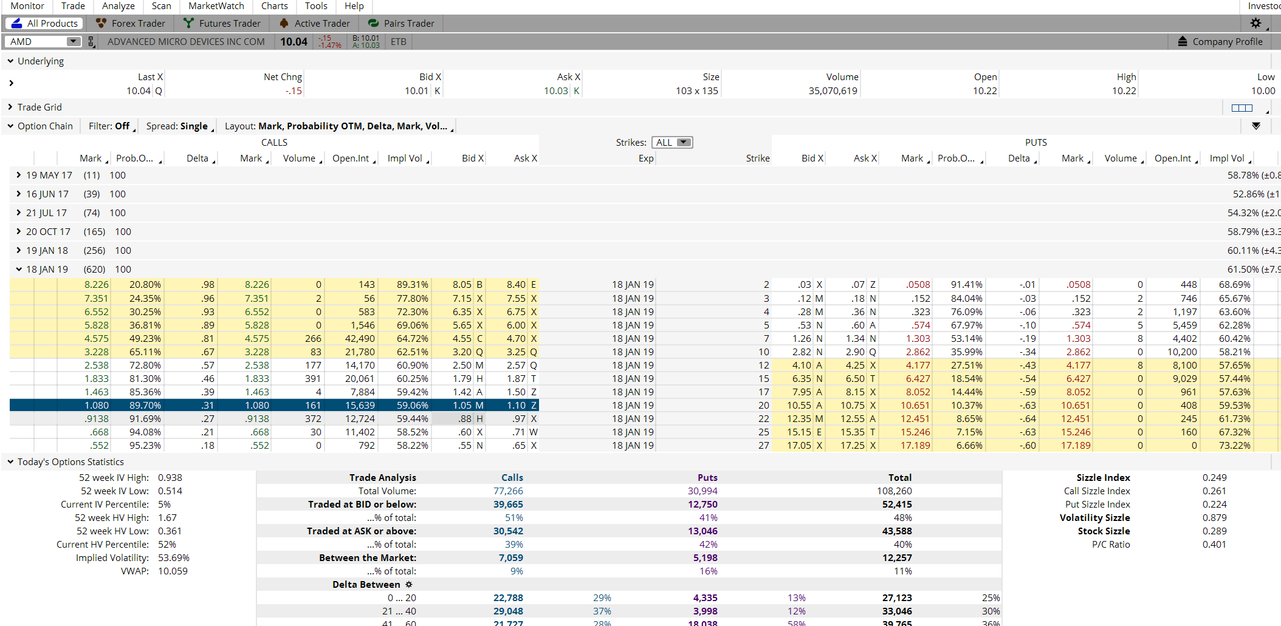The image size is (1281, 626).
Task: Open the gear settings icon in the trader tab bar
Action: tap(1255, 23)
